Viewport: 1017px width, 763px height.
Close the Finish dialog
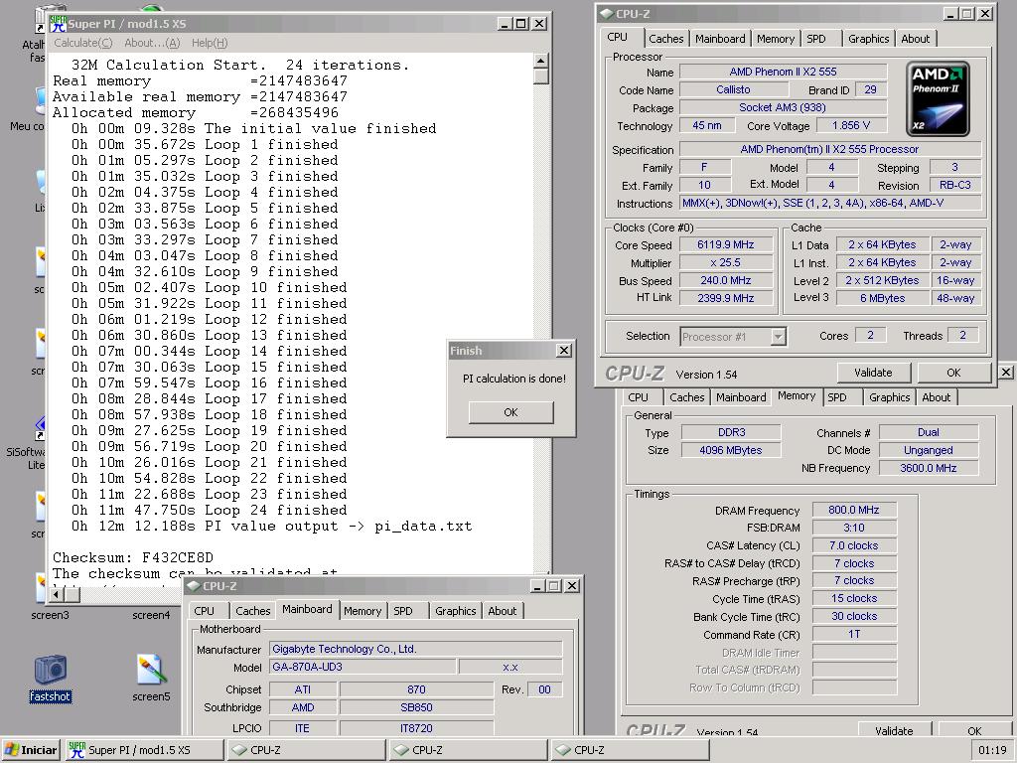pos(564,351)
